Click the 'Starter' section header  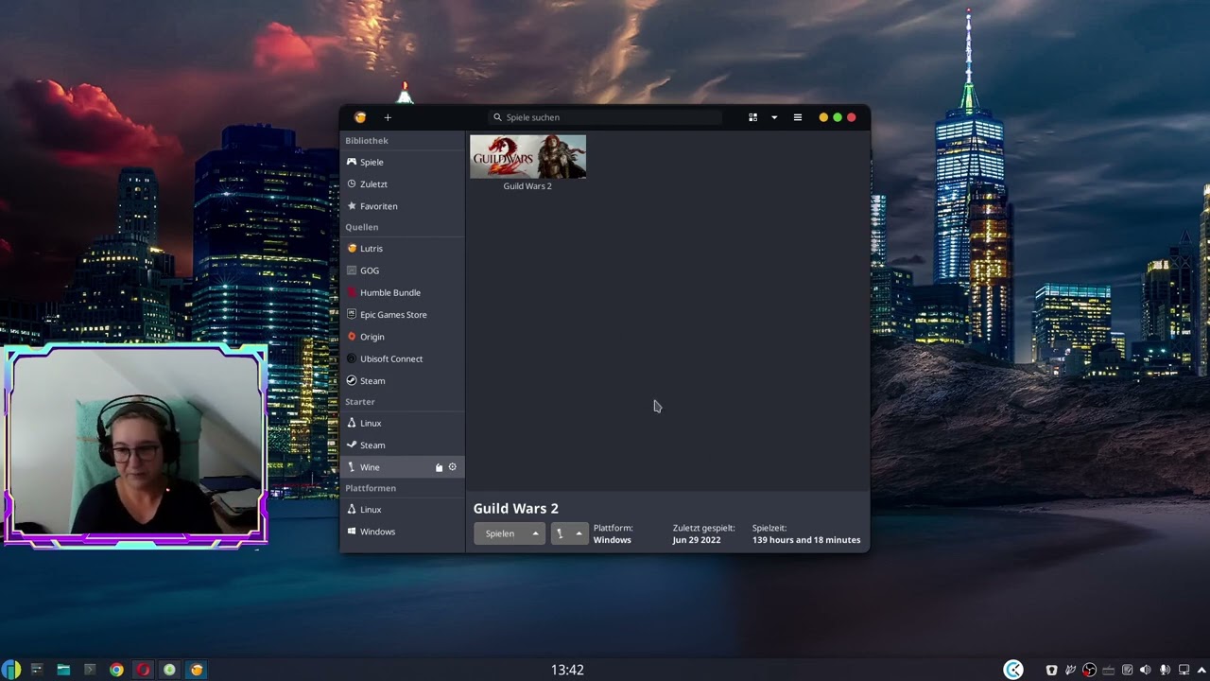click(360, 402)
